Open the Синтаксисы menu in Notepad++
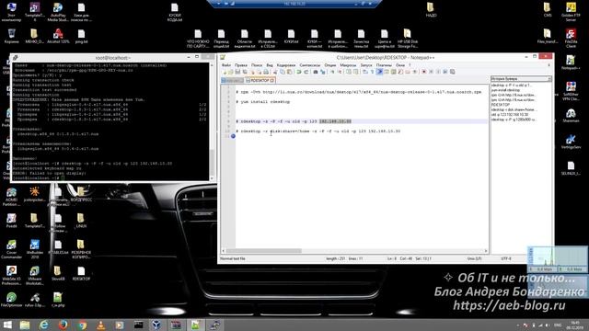Viewport: 589px width, 331px height. point(310,65)
